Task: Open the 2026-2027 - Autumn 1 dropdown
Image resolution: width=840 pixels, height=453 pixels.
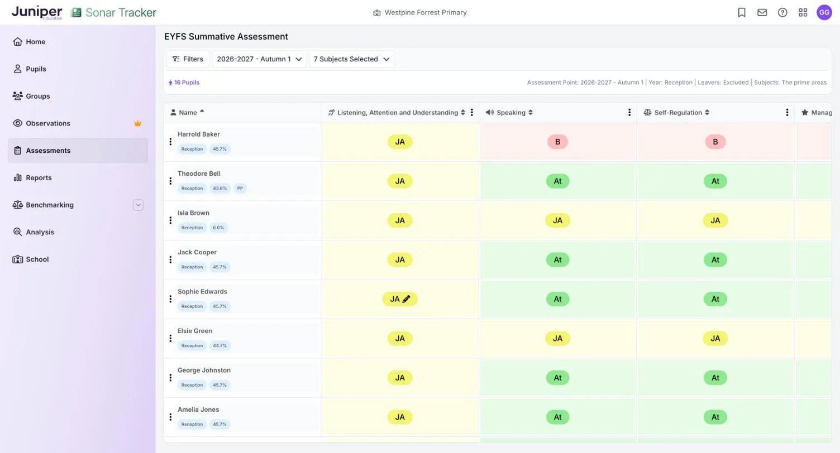Action: (260, 59)
